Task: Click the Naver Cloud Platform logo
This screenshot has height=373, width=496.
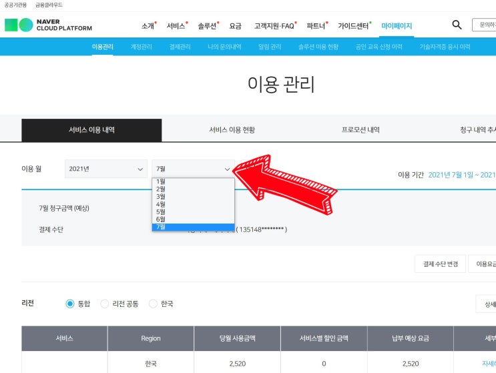Action: (x=48, y=25)
